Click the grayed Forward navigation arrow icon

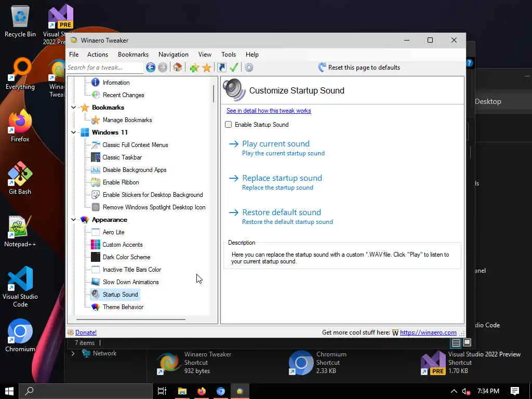(163, 68)
